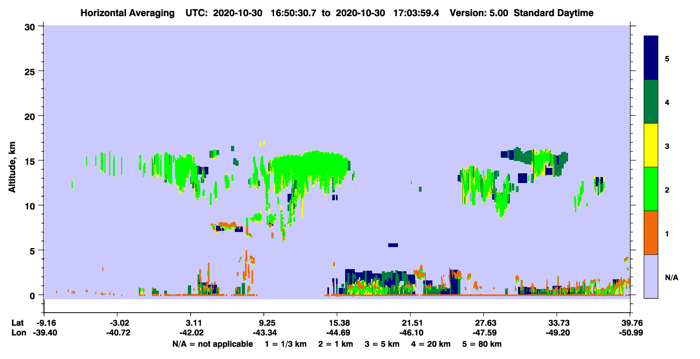Click the 0 km altitude tick label

pyautogui.click(x=34, y=295)
